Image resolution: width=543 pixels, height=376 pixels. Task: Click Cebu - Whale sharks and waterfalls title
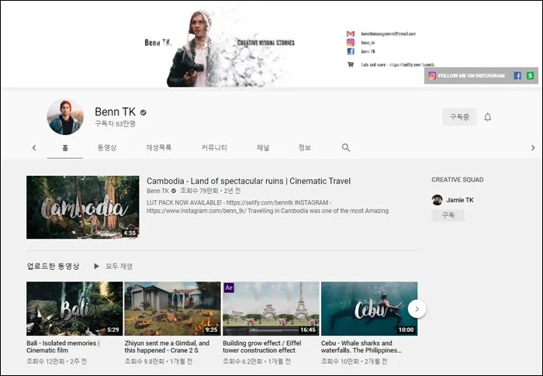361,347
